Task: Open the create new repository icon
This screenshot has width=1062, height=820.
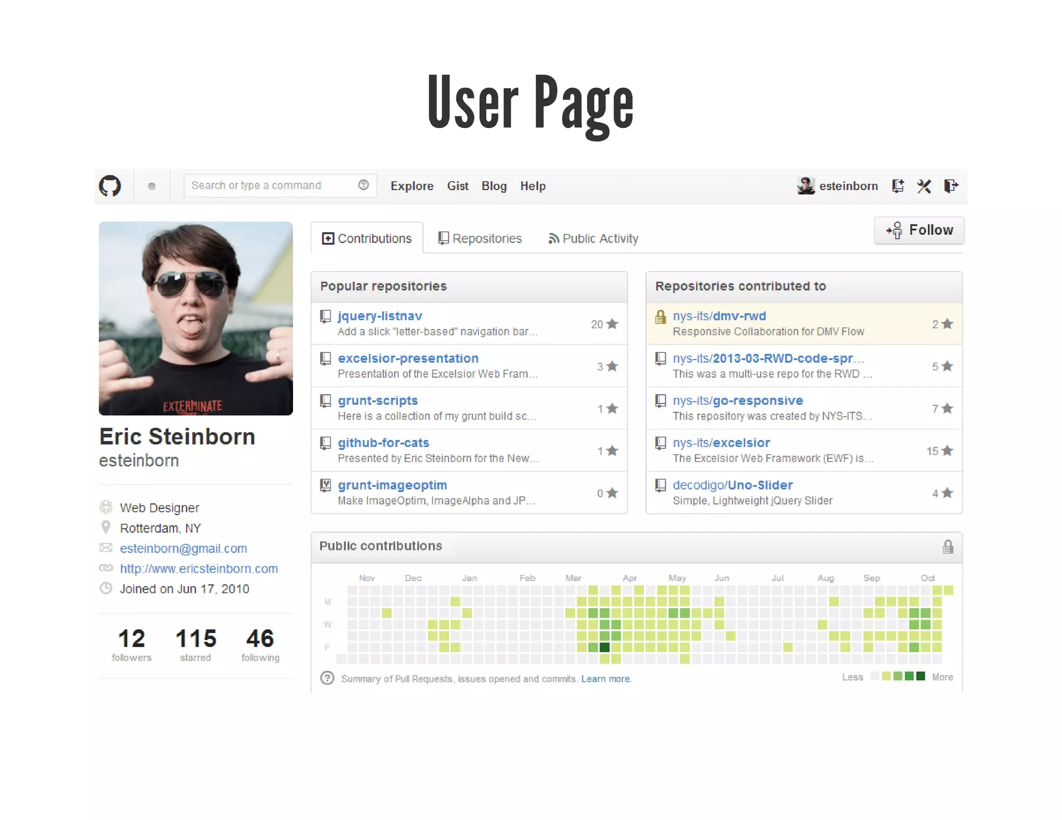Action: coord(898,186)
